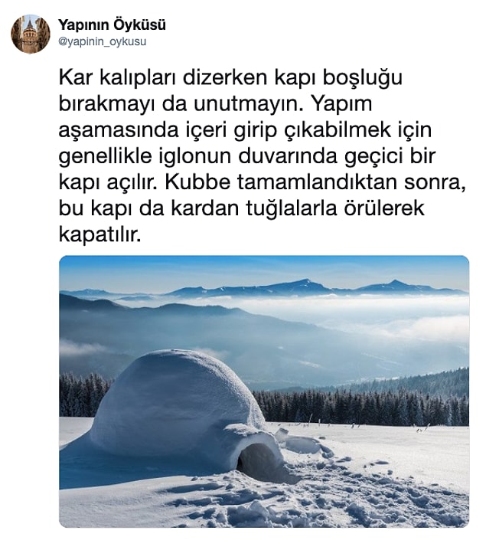Click the Yapının Öyküsü display name
This screenshot has width=486, height=560.
click(112, 25)
